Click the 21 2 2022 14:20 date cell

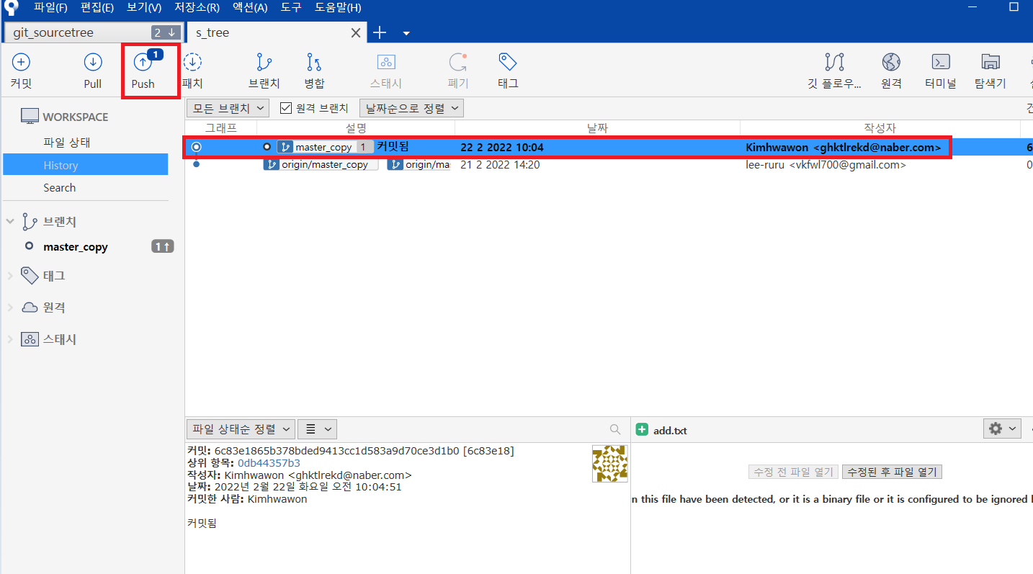point(500,165)
